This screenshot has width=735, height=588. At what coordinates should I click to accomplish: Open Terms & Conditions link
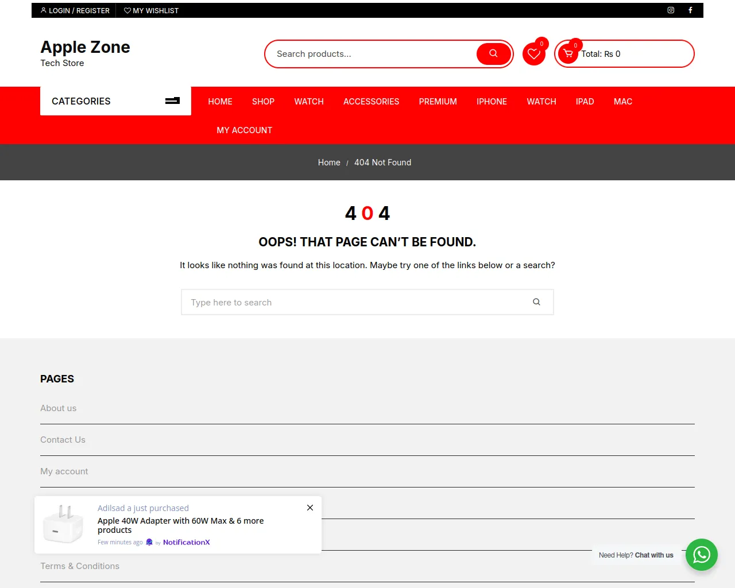pyautogui.click(x=80, y=566)
